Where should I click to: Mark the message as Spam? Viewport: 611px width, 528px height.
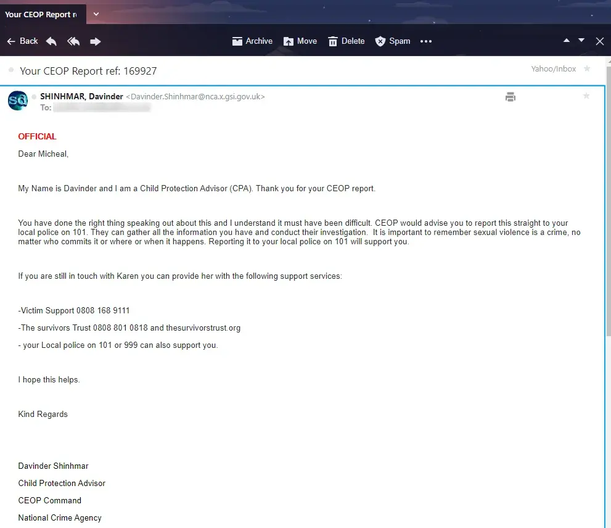[392, 41]
